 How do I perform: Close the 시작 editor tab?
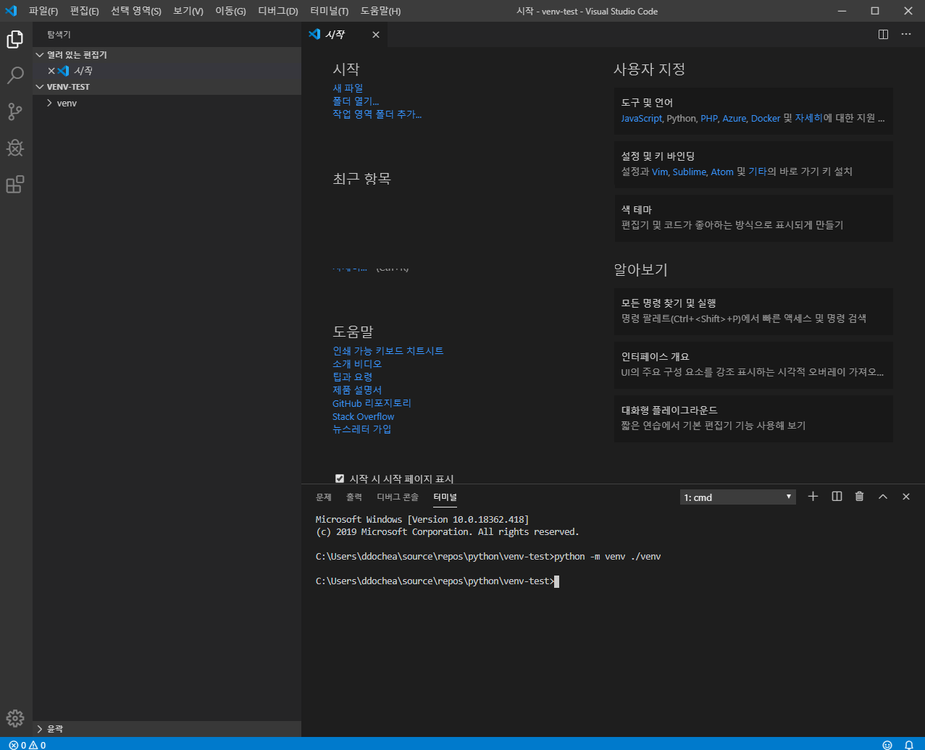pyautogui.click(x=375, y=35)
